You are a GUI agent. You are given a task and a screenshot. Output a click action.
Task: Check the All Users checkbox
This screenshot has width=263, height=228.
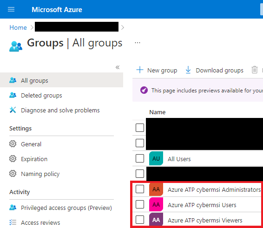pyautogui.click(x=140, y=158)
